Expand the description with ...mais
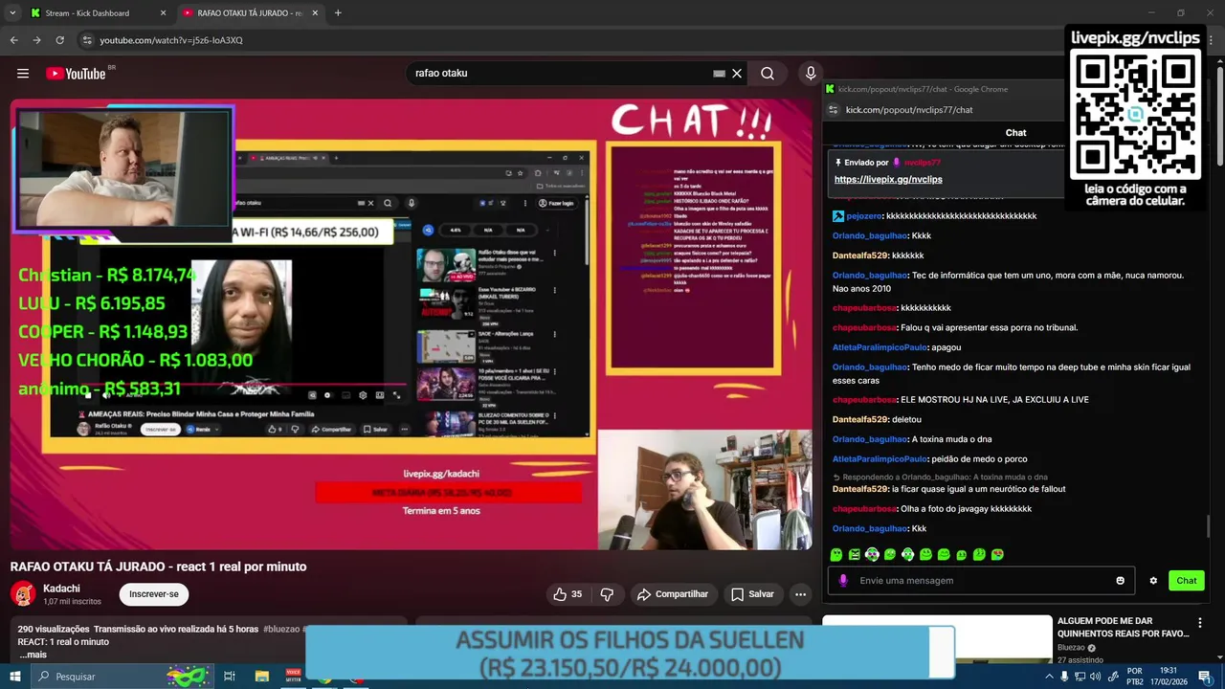 tap(33, 655)
